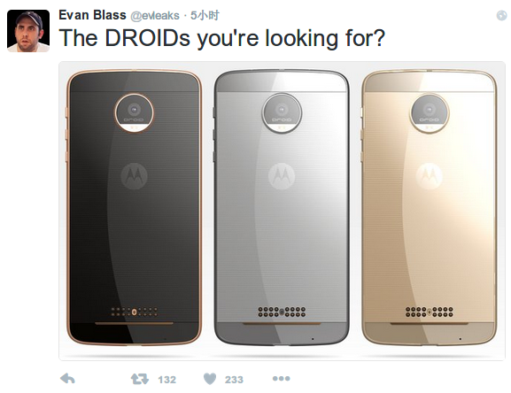Like the tweet with heart icon
This screenshot has height=393, width=511.
[210, 379]
